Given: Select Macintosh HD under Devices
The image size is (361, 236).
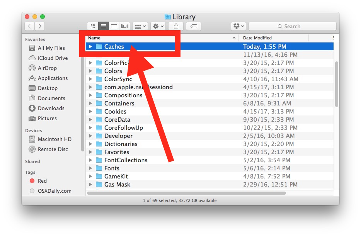Looking at the screenshot, I should pyautogui.click(x=54, y=139).
